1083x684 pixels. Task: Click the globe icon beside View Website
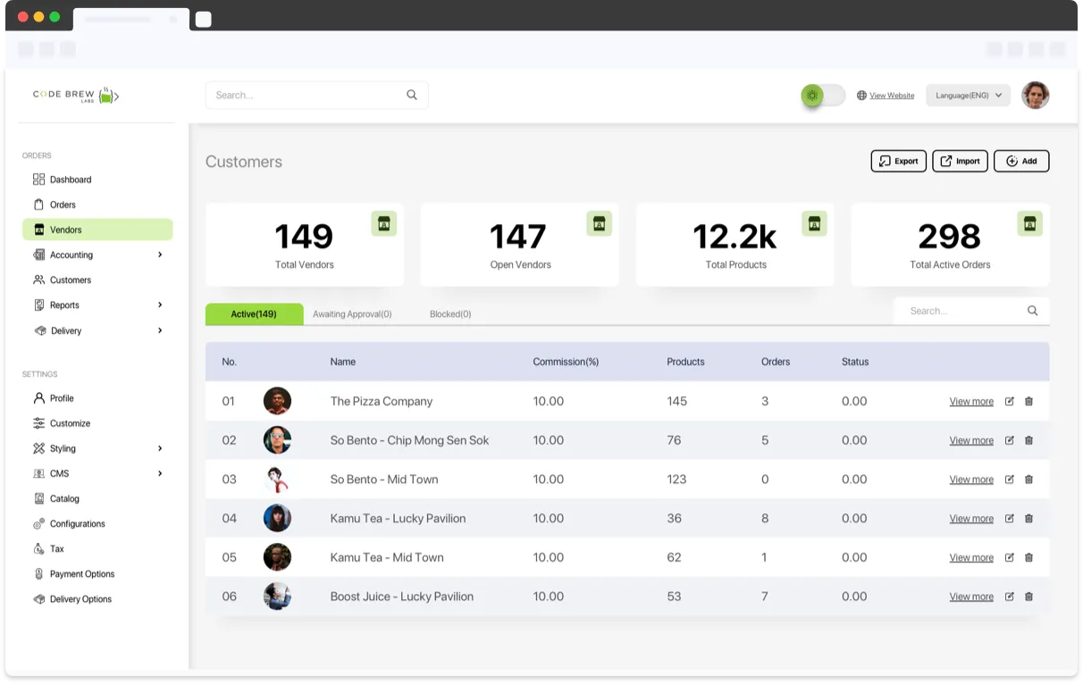click(861, 96)
